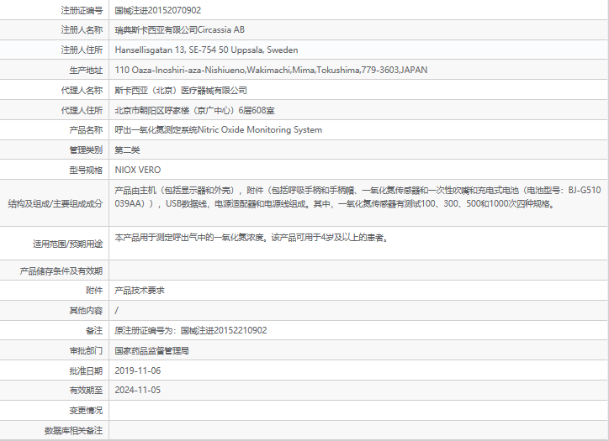Screen dimensions: 609x441
Task: Select the 备注 label
Action: 94,331
